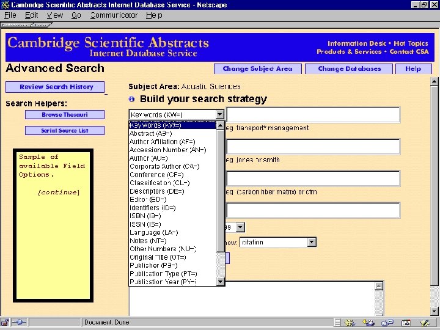Choose Identifiers (ID=) from the list
Image resolution: width=440 pixels, height=330 pixels.
(172, 208)
